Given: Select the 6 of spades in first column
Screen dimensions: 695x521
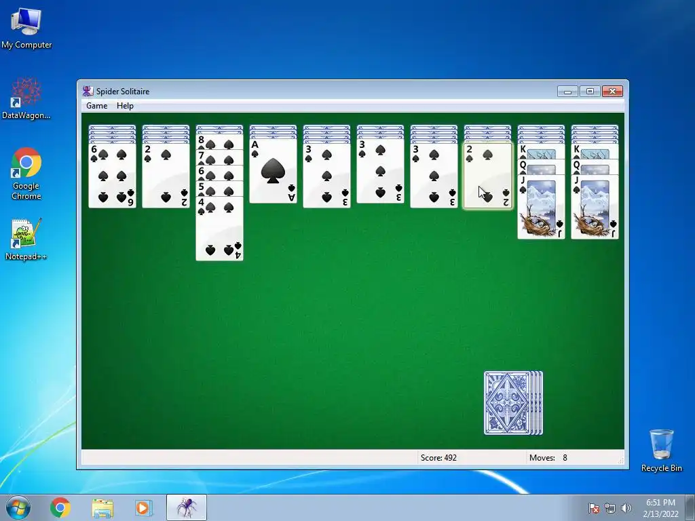Looking at the screenshot, I should (112, 175).
